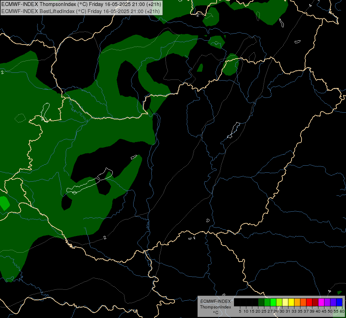
Task: Click the ThompsonIndex title line
Action: click(x=81, y=4)
